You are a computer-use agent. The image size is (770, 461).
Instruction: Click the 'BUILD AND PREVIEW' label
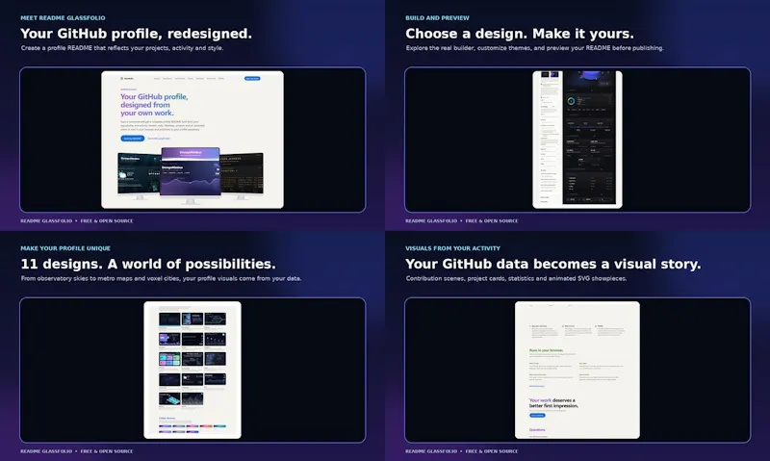click(x=437, y=17)
